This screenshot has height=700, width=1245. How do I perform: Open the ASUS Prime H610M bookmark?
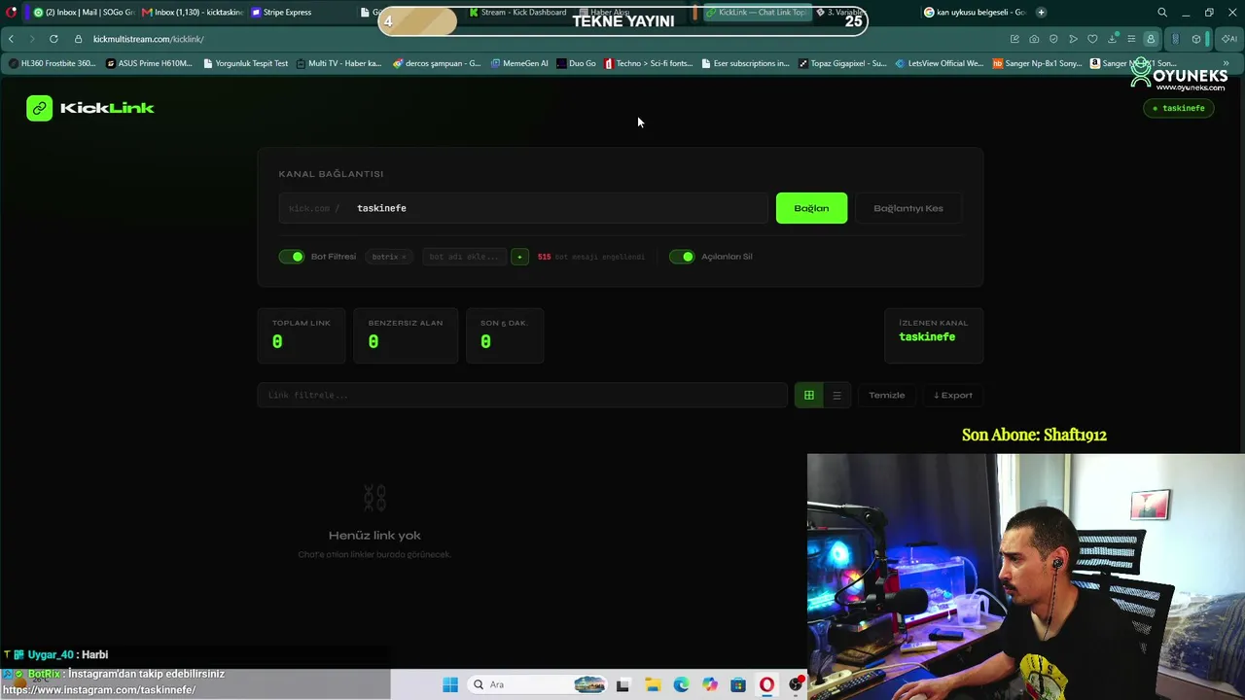(149, 63)
